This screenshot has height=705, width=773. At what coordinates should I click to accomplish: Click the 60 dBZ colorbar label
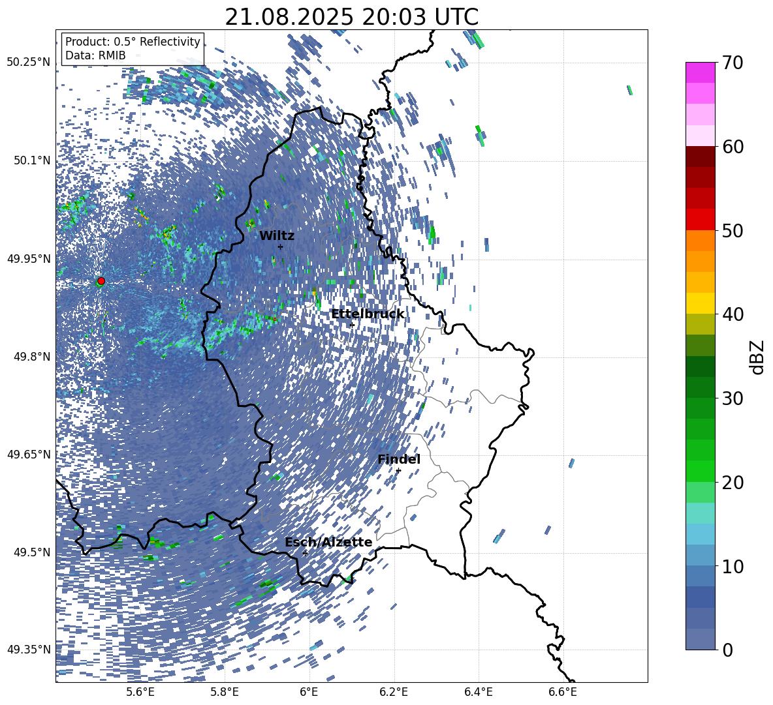point(733,147)
